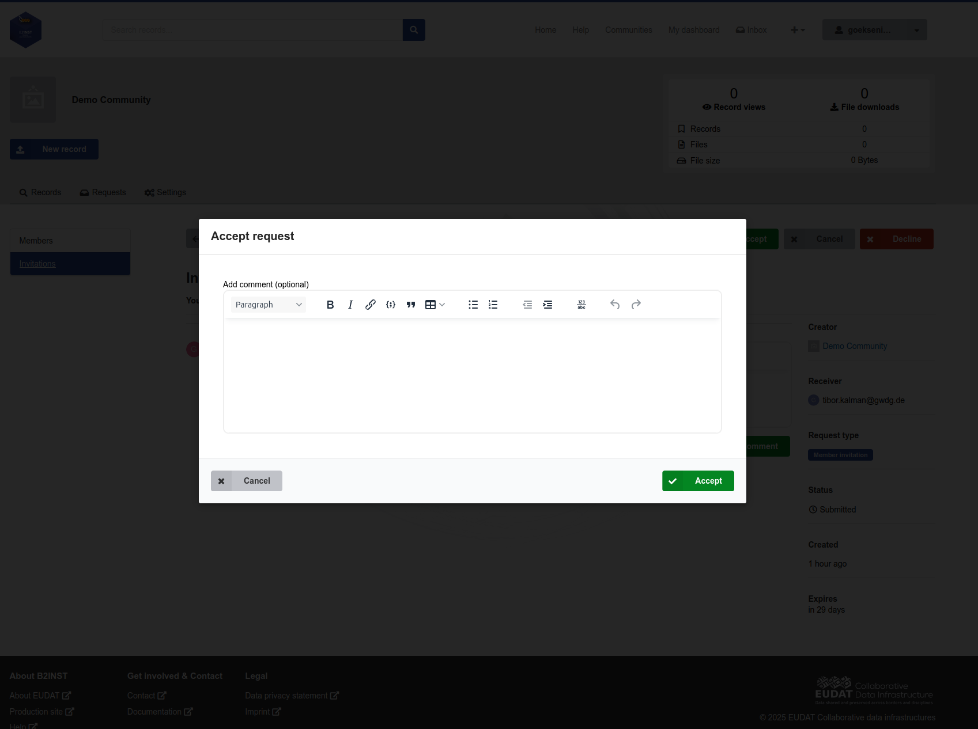The height and width of the screenshot is (729, 978).
Task: Confirm with the green Accept button
Action: pos(698,481)
